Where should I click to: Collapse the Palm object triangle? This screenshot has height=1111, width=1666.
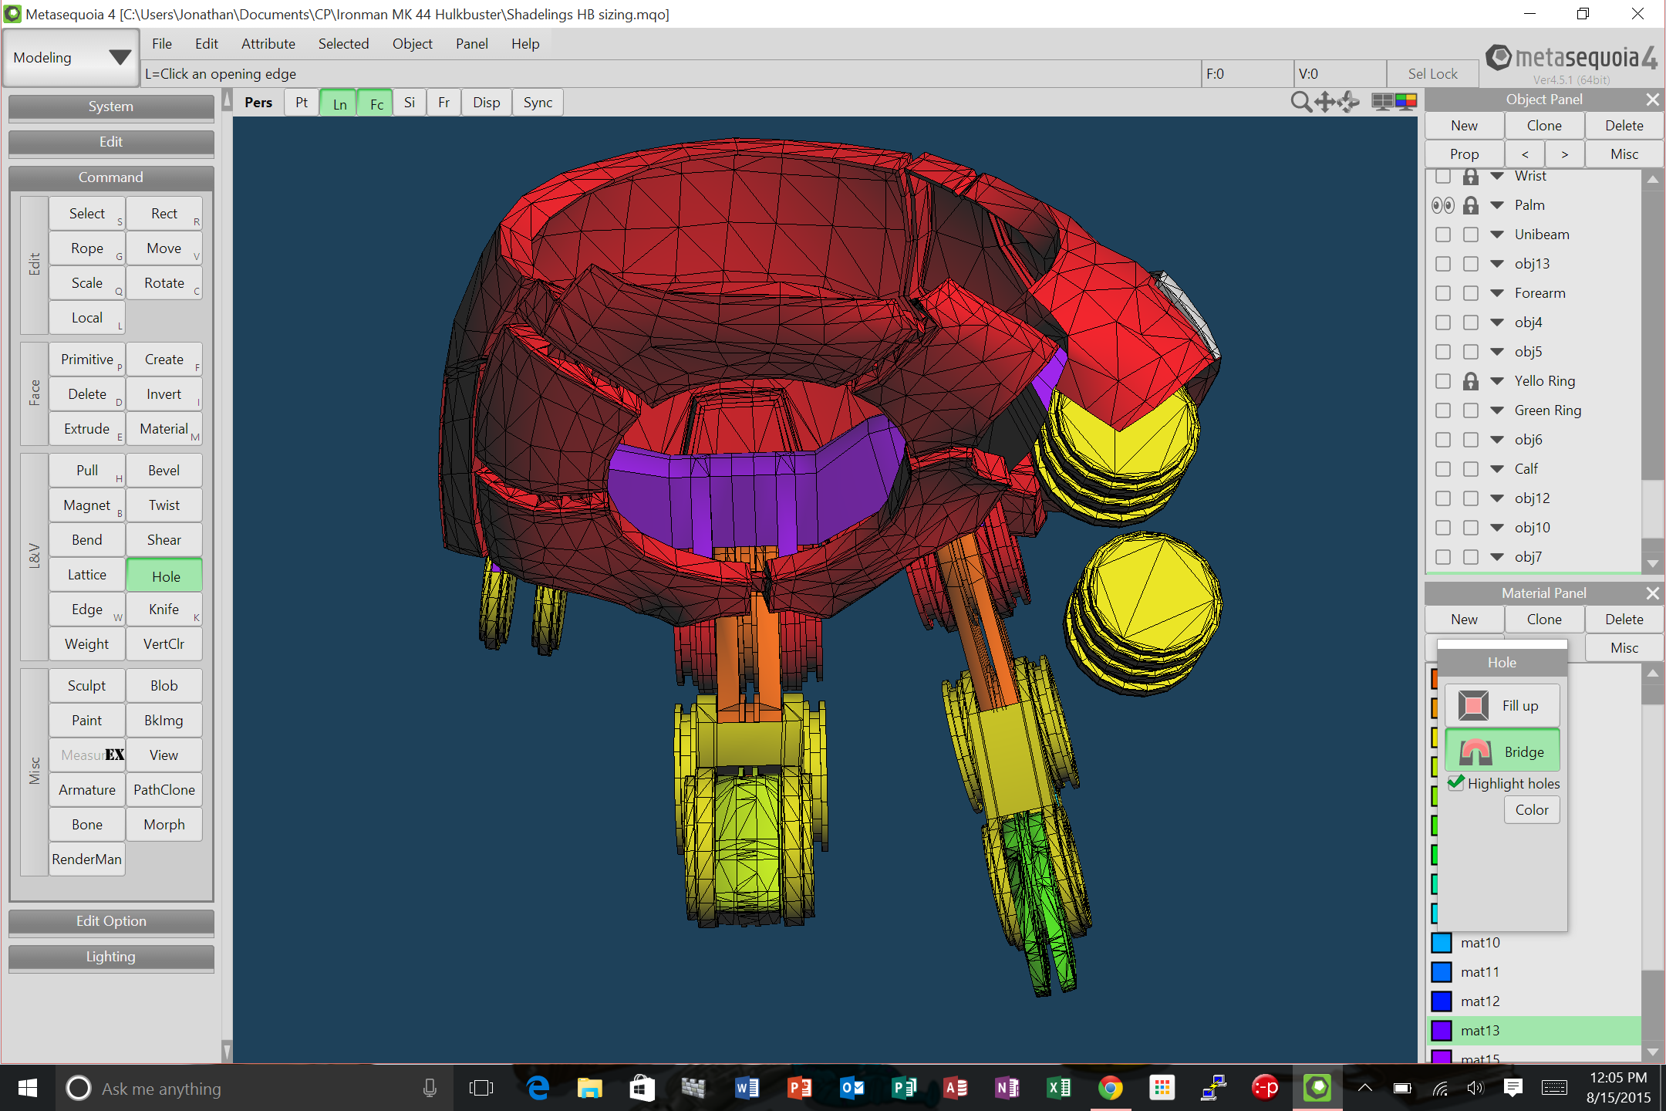tap(1497, 205)
